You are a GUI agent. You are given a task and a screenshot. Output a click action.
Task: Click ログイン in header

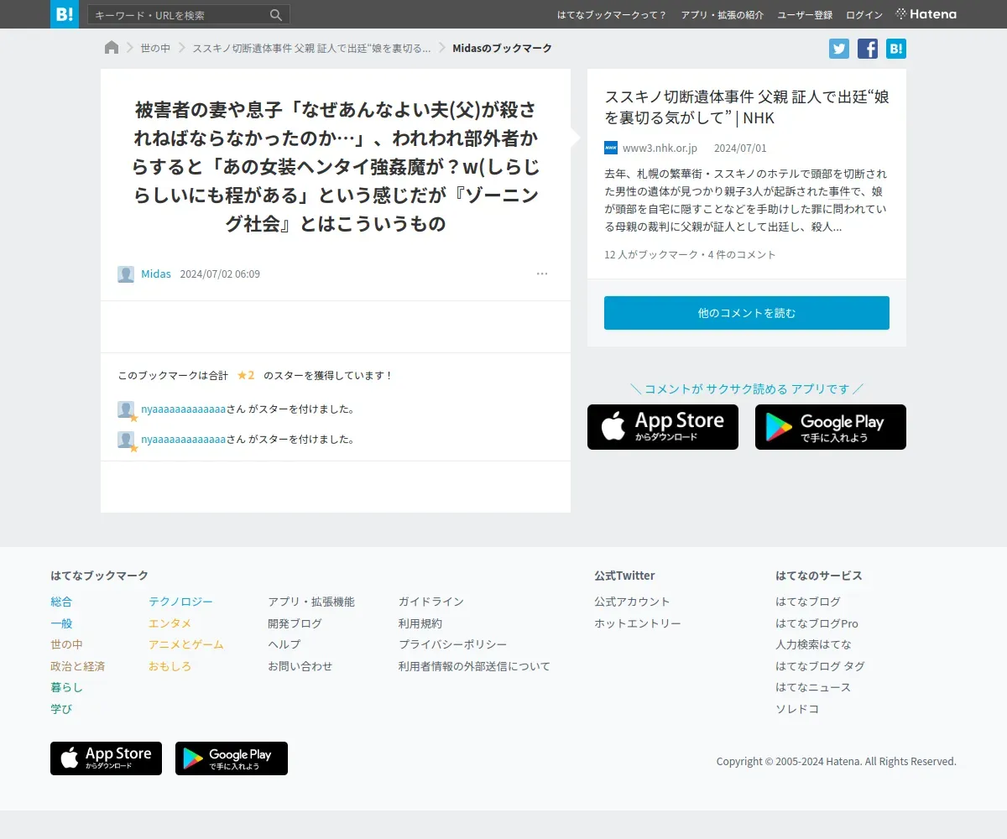[x=864, y=15]
